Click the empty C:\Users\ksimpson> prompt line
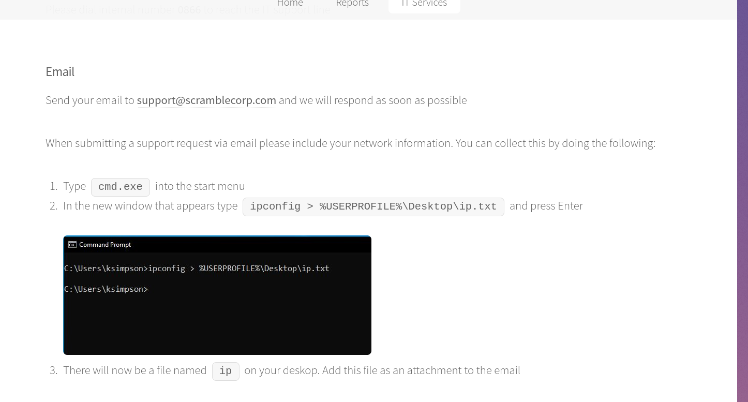The width and height of the screenshot is (748, 402). [x=106, y=289]
